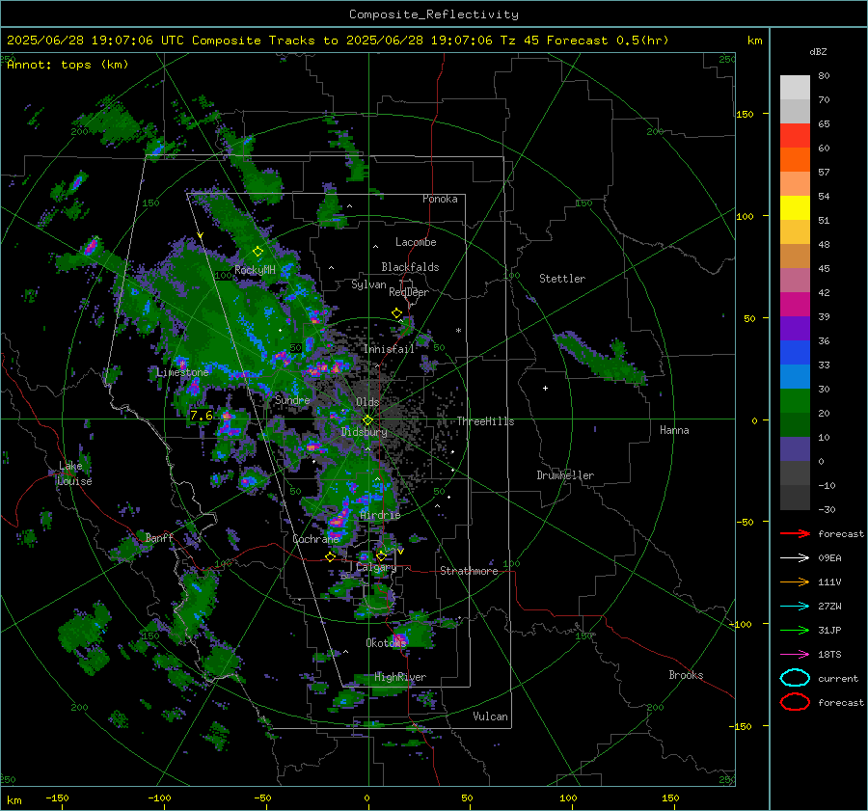
Task: Click the 7.6 storm top annotation
Action: pos(201,416)
